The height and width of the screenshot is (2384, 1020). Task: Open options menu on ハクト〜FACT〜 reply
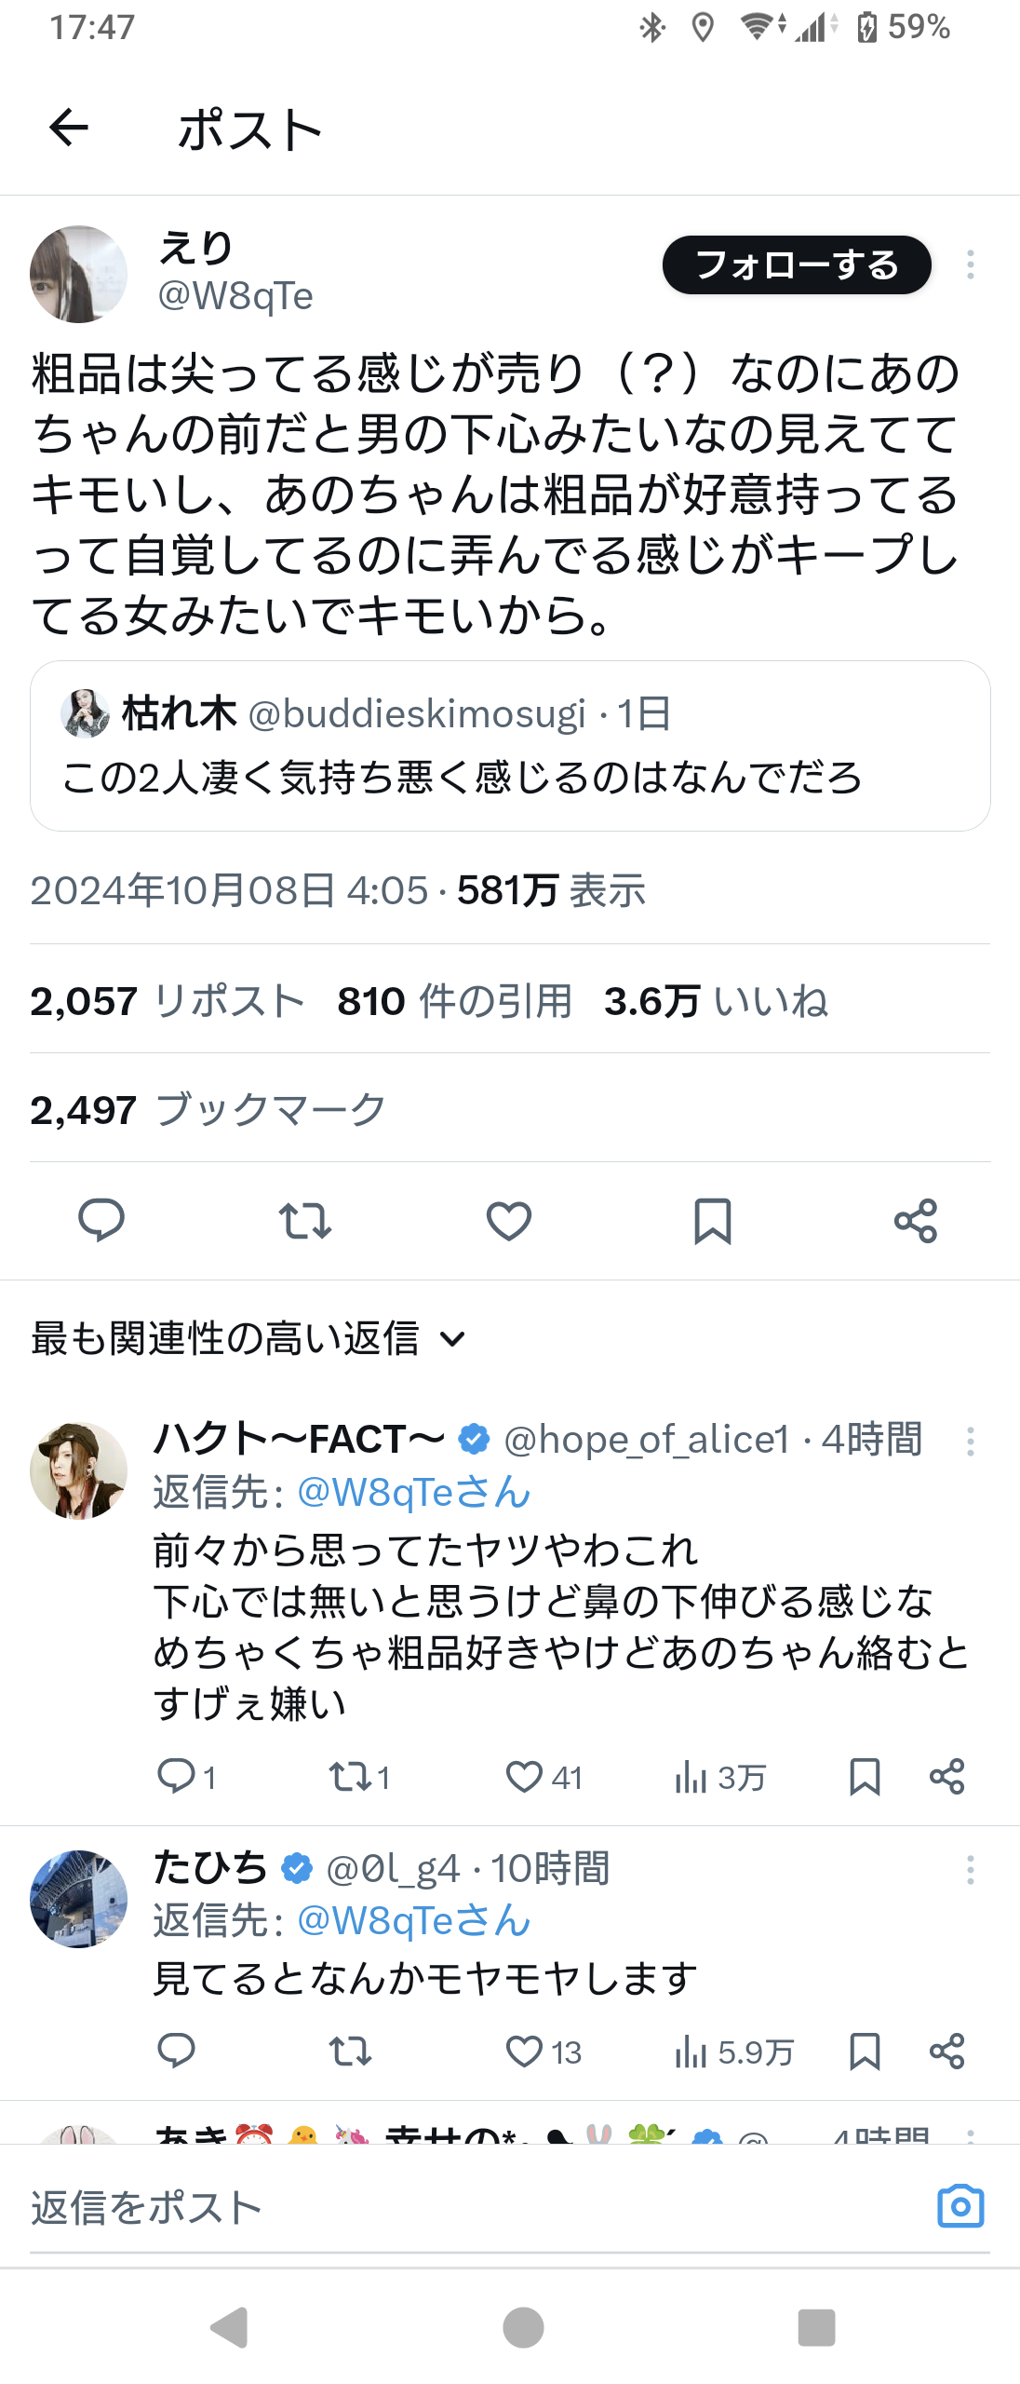pos(971,1442)
